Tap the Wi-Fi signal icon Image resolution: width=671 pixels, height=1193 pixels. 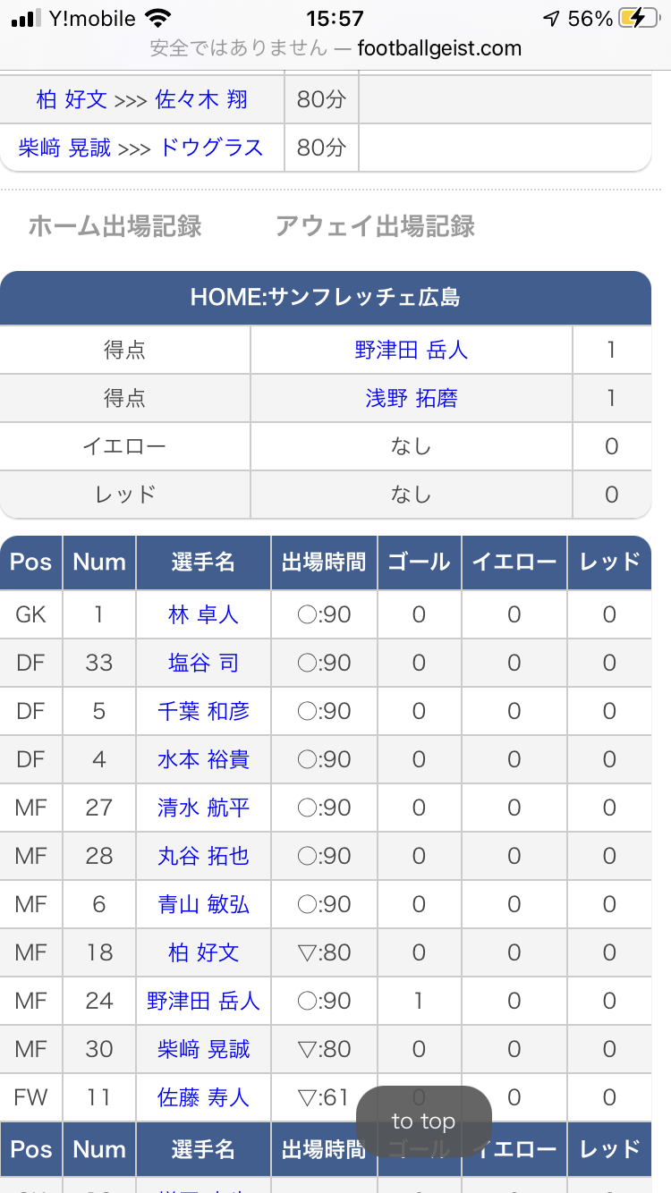tap(159, 18)
